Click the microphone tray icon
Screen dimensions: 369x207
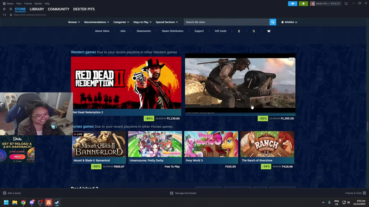pos(329,202)
